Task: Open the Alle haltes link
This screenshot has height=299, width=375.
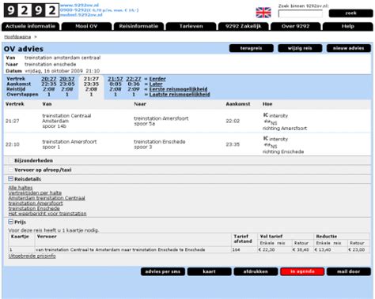Action: click(x=21, y=188)
